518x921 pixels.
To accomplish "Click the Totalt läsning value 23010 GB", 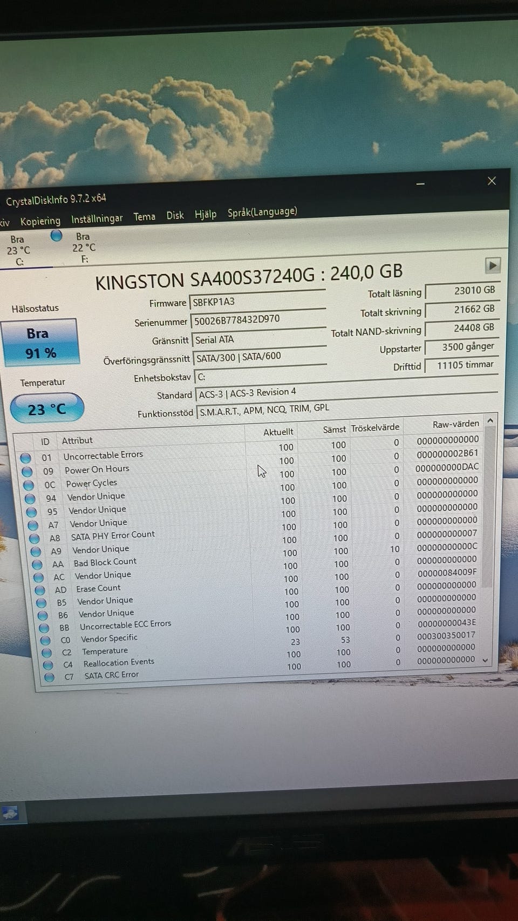I will pyautogui.click(x=462, y=290).
